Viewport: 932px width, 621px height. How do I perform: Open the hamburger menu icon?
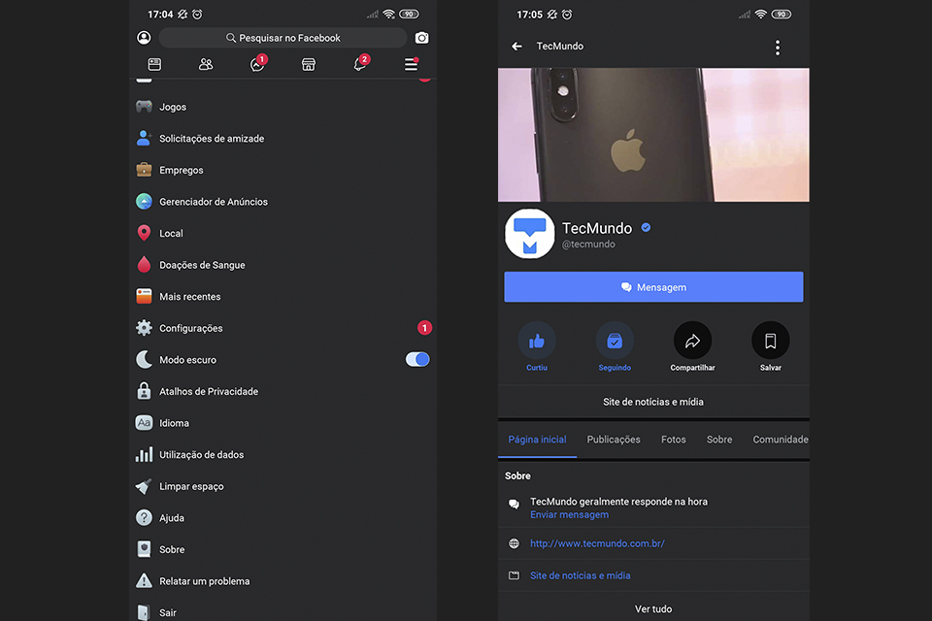[x=412, y=64]
